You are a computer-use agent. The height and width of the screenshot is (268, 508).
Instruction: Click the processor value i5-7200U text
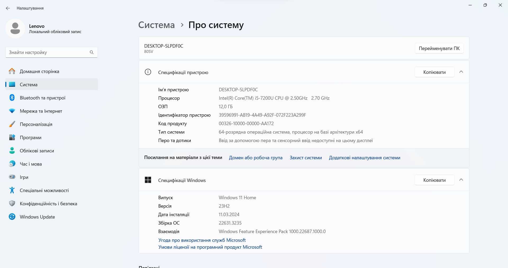(x=274, y=98)
